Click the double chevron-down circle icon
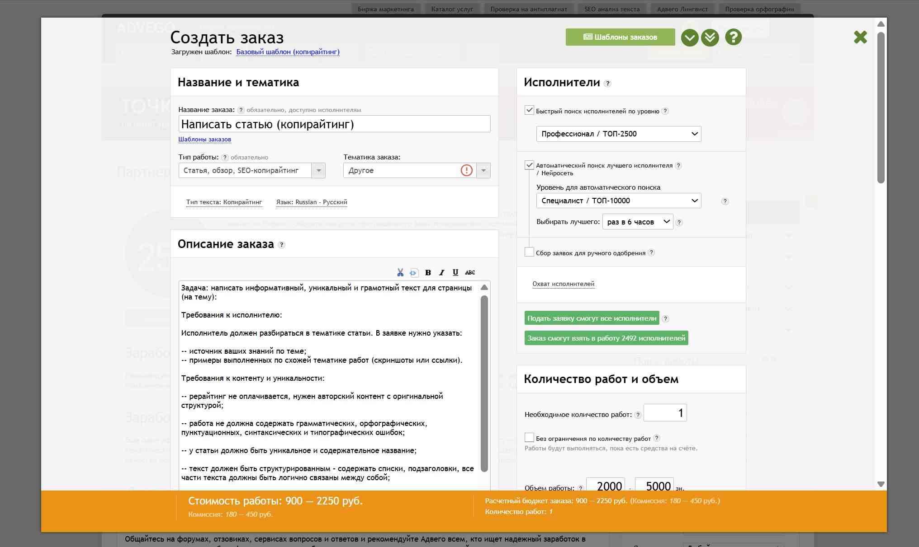919x547 pixels. click(x=710, y=37)
